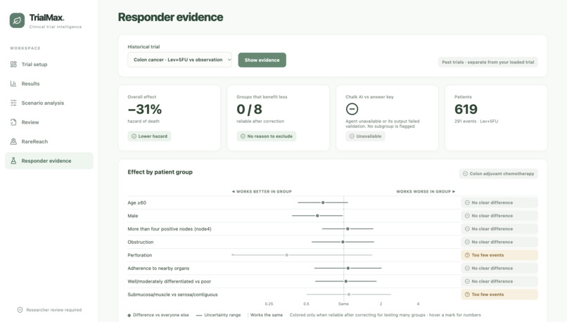Navigate to Review page
567x322 pixels.
(49, 122)
